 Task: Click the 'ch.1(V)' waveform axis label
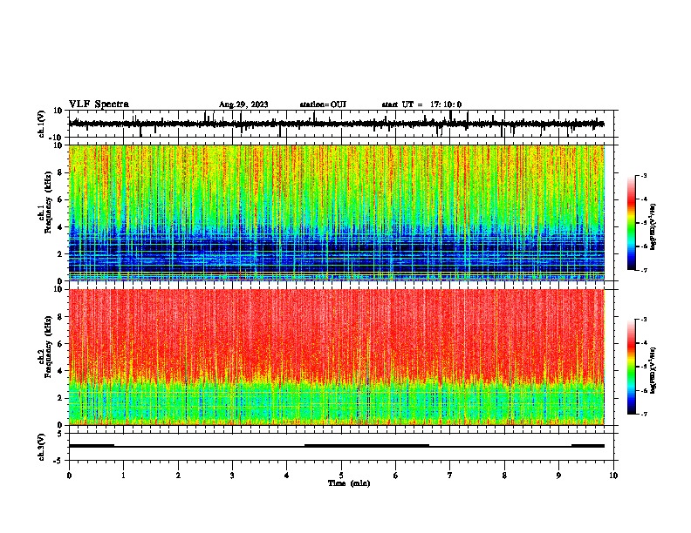42,124
